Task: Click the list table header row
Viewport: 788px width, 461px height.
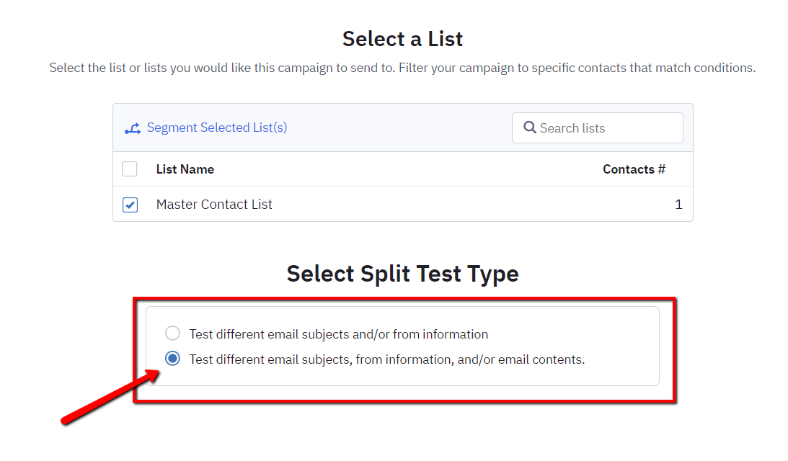Action: point(404,169)
